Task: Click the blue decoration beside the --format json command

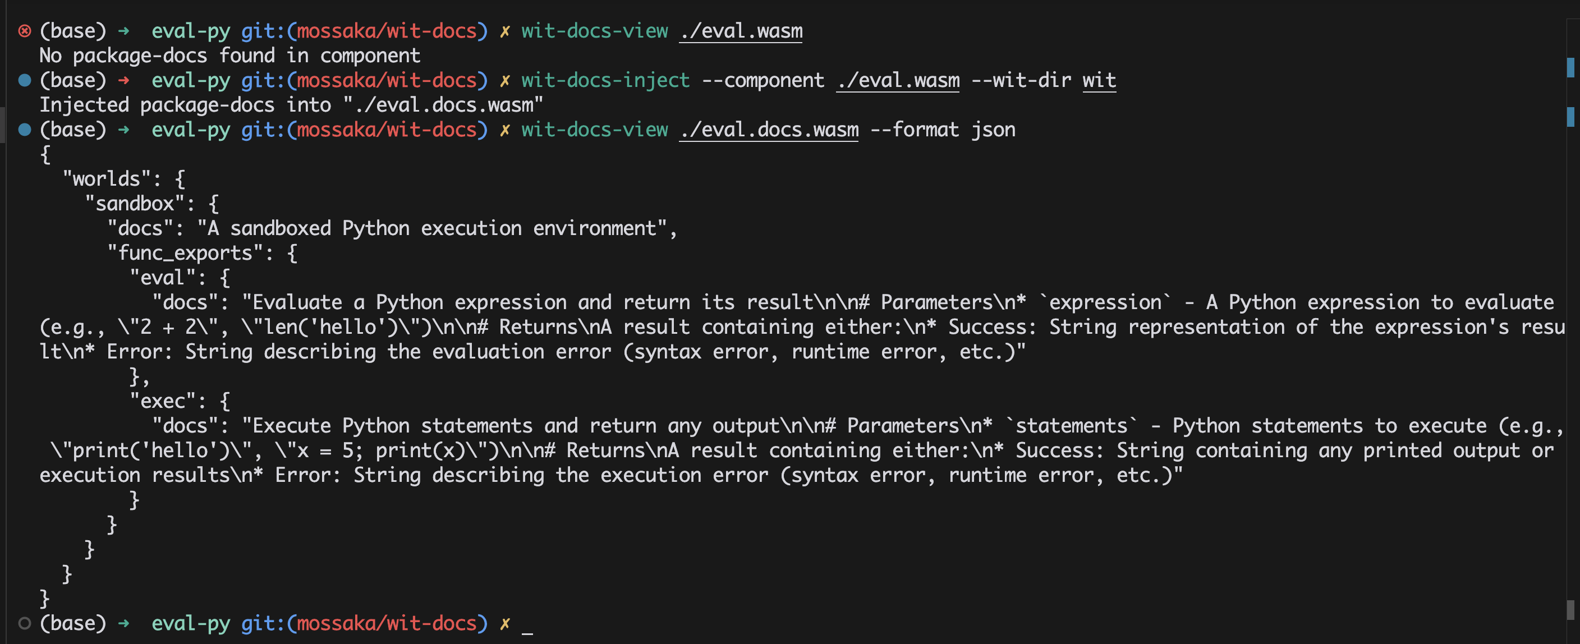Action: (x=25, y=130)
